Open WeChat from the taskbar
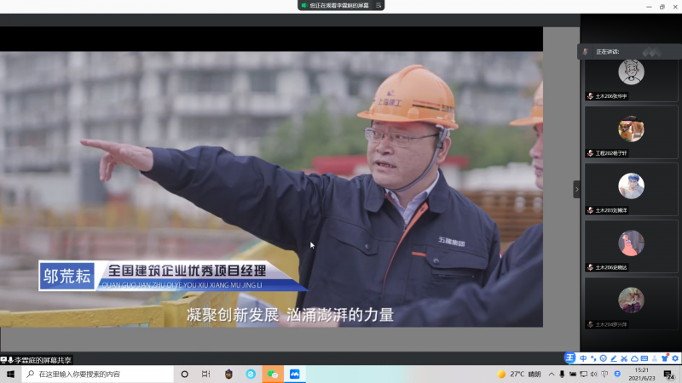The height and width of the screenshot is (383, 682). (x=273, y=374)
